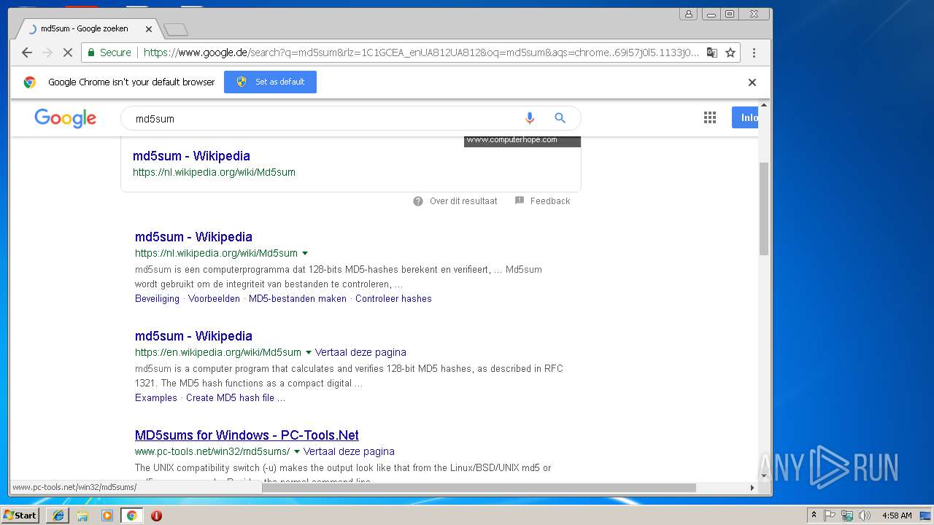The image size is (934, 525).
Task: Click the horizontal scroll right arrow
Action: point(752,488)
